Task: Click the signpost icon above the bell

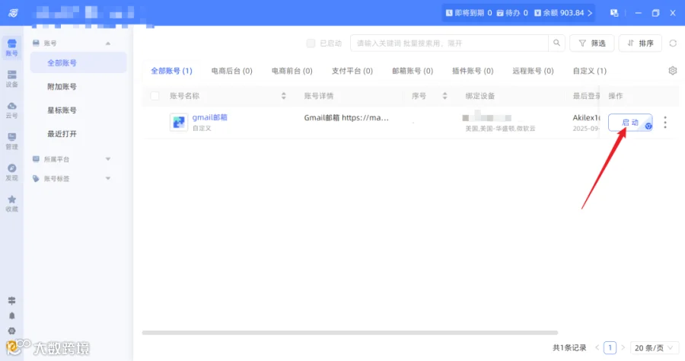Action: coord(11,301)
